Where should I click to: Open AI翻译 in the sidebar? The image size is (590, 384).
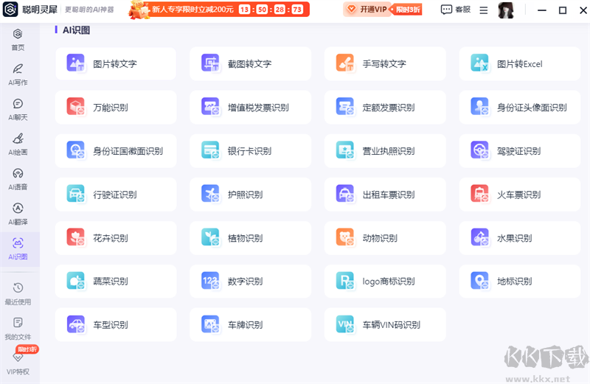[18, 214]
